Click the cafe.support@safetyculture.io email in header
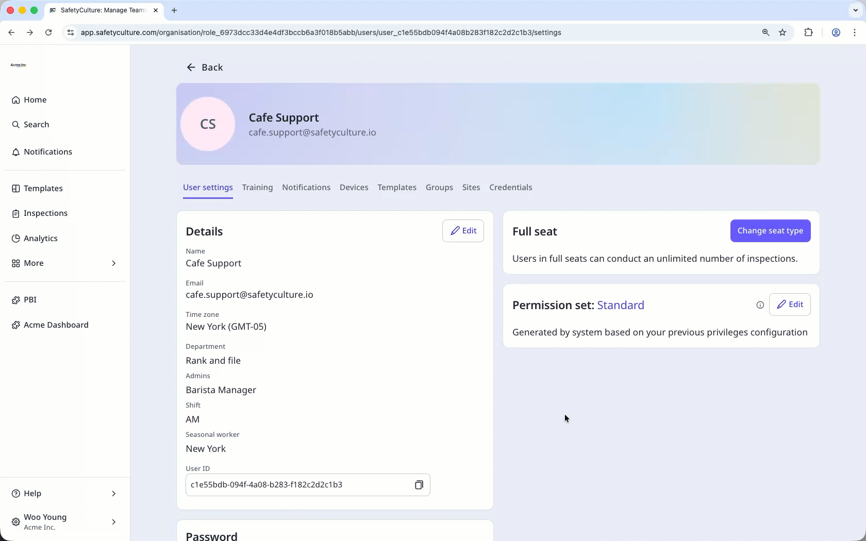The image size is (866, 541). [x=312, y=132]
